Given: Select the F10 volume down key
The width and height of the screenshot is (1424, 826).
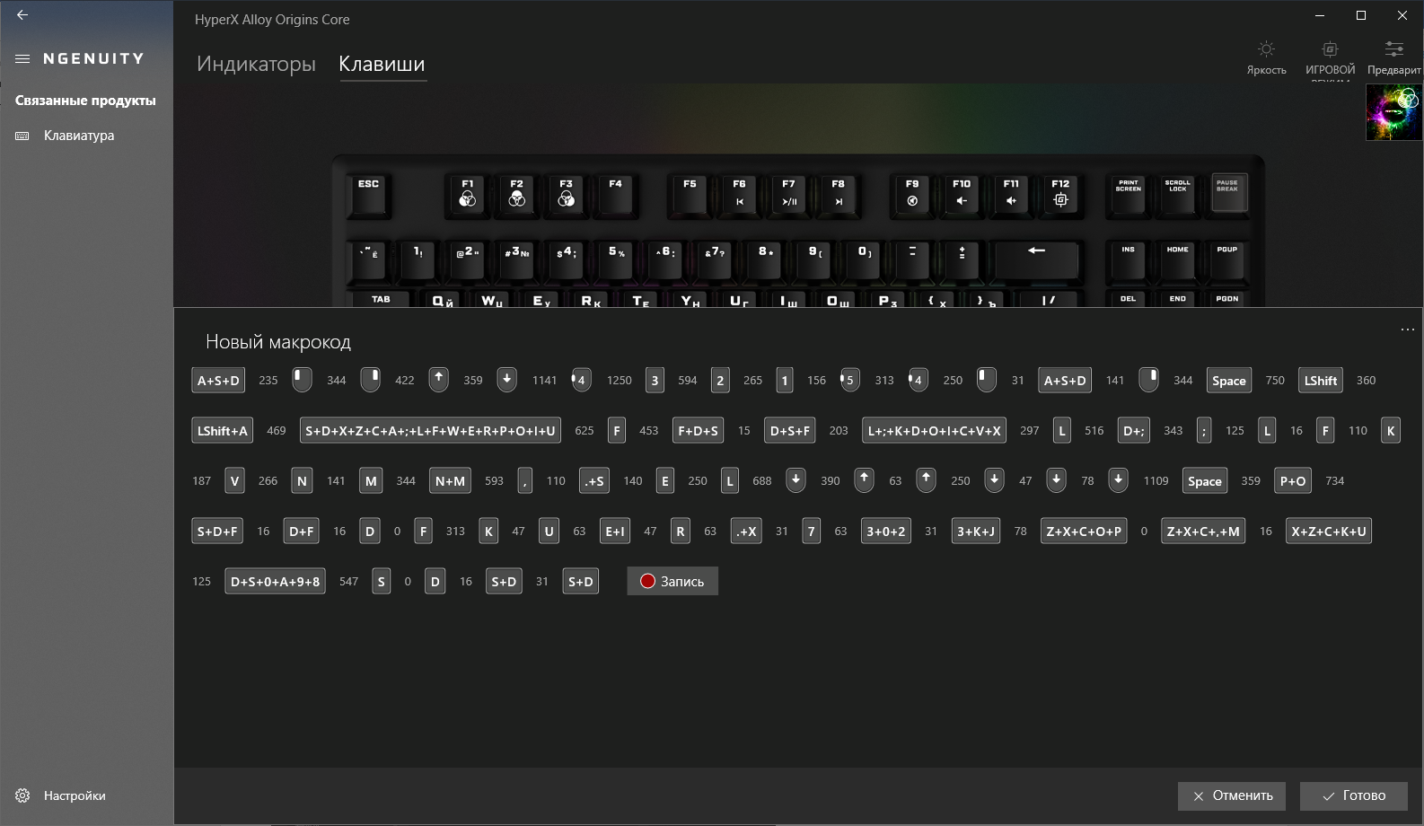Looking at the screenshot, I should tap(962, 194).
